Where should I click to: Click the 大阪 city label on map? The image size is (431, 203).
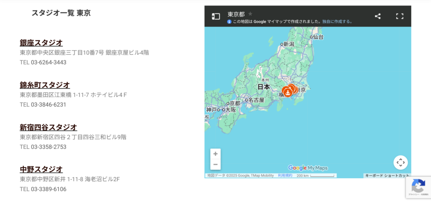coord(231,110)
